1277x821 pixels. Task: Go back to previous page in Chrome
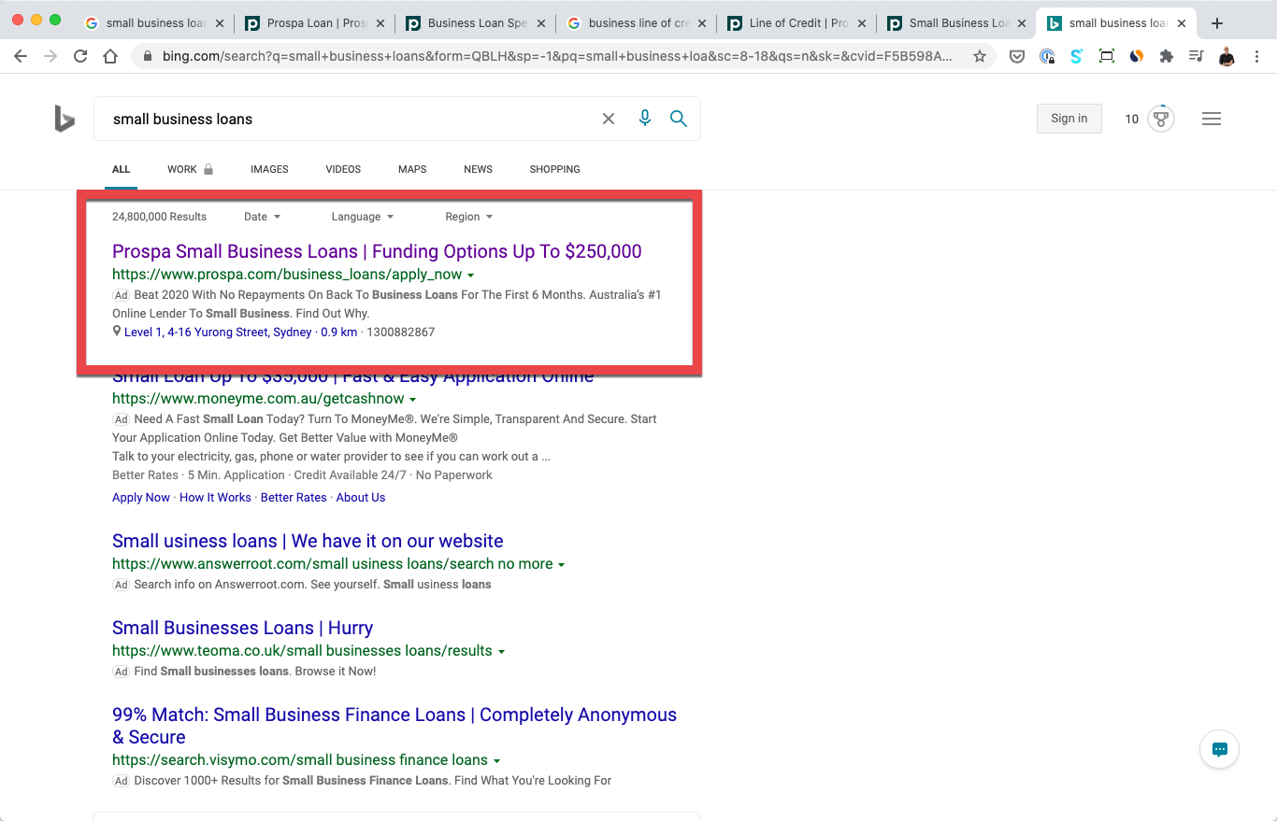coord(21,56)
